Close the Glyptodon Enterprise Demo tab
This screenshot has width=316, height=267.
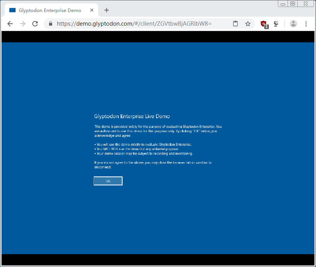point(92,10)
